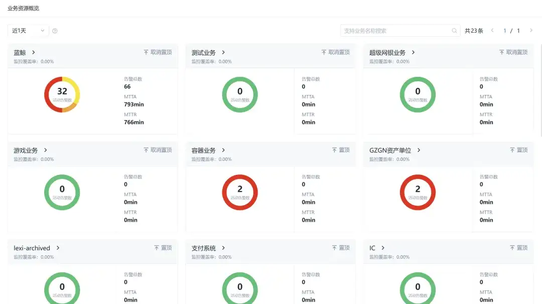Click the 蓝鲸 donut chart showing 32

pos(62,94)
